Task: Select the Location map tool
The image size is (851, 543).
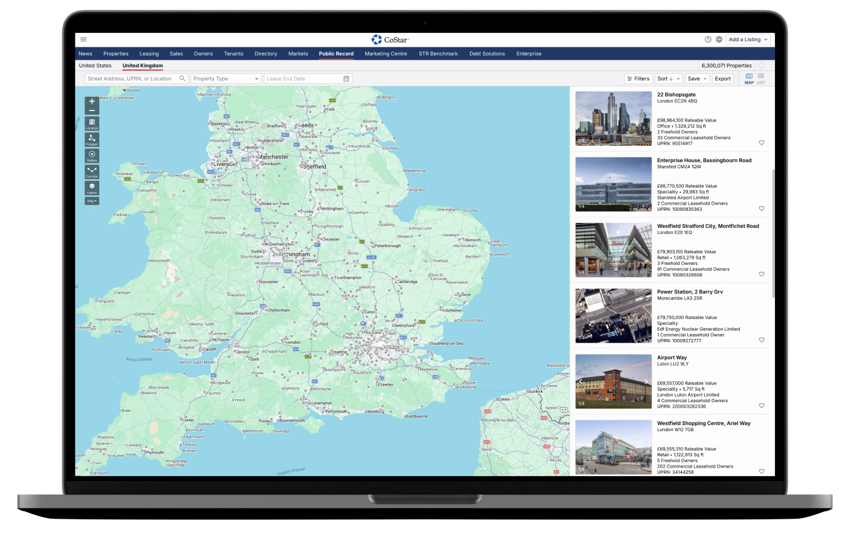Action: pos(92,123)
